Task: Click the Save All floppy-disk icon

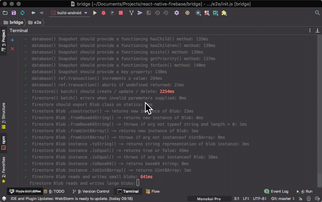Action: pyautogui.click(x=14, y=13)
